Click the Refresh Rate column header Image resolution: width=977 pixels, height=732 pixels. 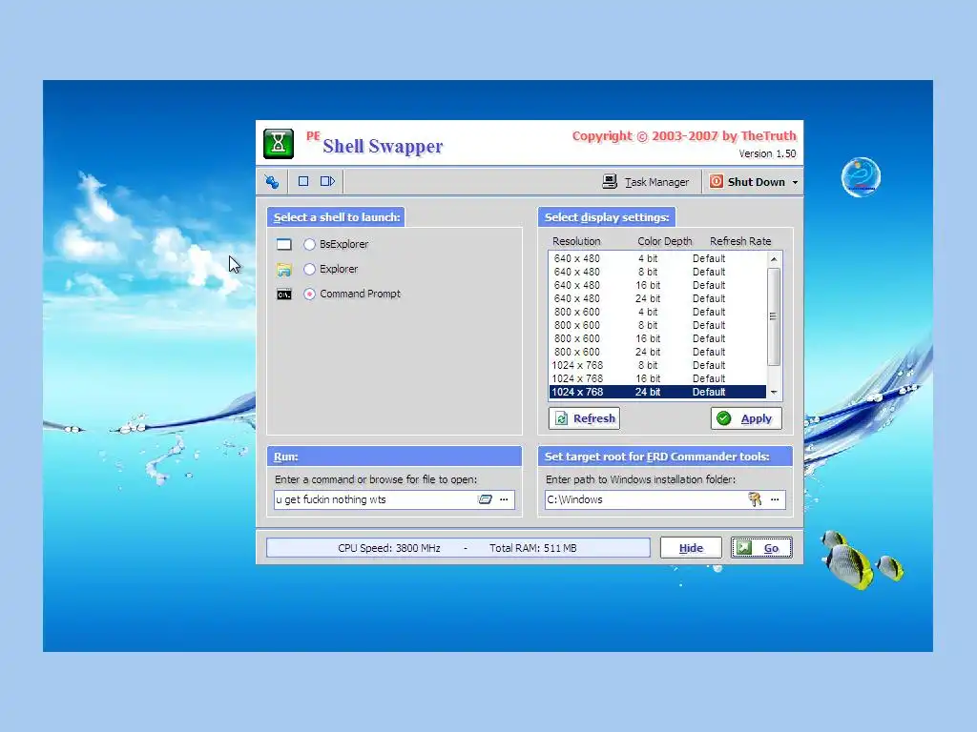pyautogui.click(x=740, y=241)
